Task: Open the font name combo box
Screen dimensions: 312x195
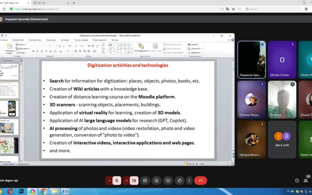Action: point(41,46)
